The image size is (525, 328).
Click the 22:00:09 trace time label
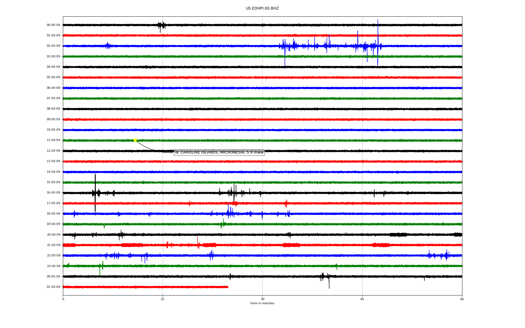point(53,256)
